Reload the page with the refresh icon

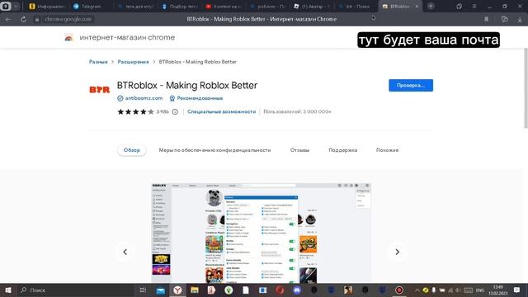point(23,19)
